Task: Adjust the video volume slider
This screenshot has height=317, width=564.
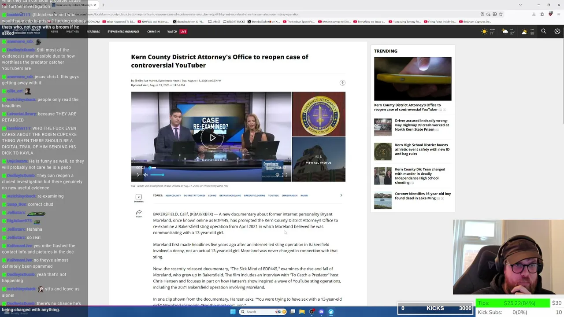Action: coord(157,175)
